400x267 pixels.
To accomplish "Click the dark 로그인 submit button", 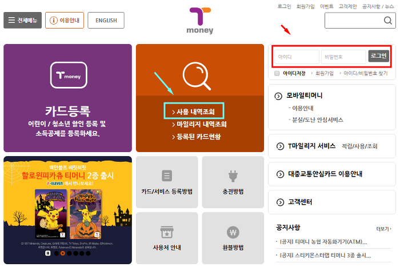I will pyautogui.click(x=378, y=56).
